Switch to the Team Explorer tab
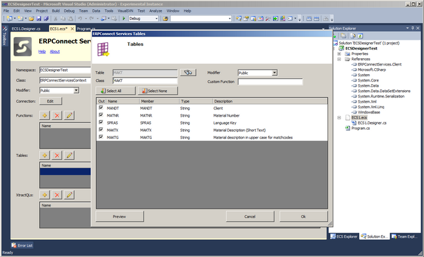424x257 pixels. [404, 236]
